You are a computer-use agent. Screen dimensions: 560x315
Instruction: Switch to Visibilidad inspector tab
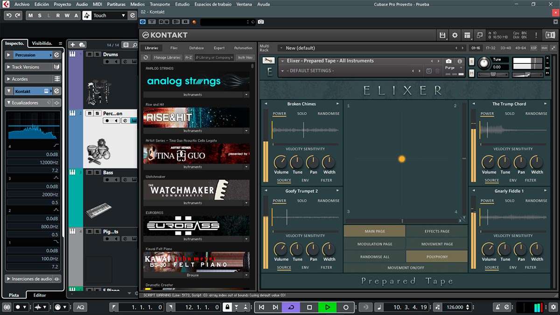tap(42, 43)
